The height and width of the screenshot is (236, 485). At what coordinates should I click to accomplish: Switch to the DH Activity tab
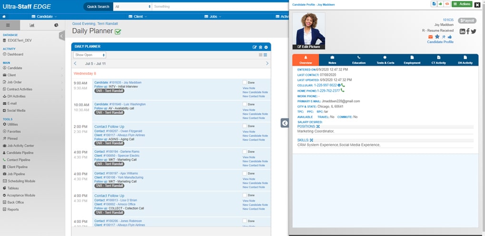pos(465,60)
